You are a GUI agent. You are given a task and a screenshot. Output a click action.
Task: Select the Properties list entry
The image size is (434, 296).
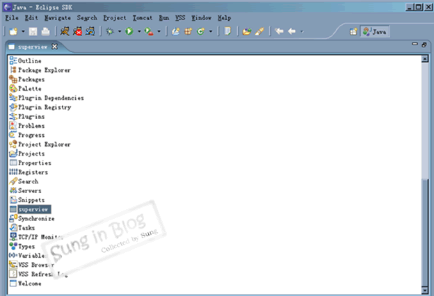[30, 163]
